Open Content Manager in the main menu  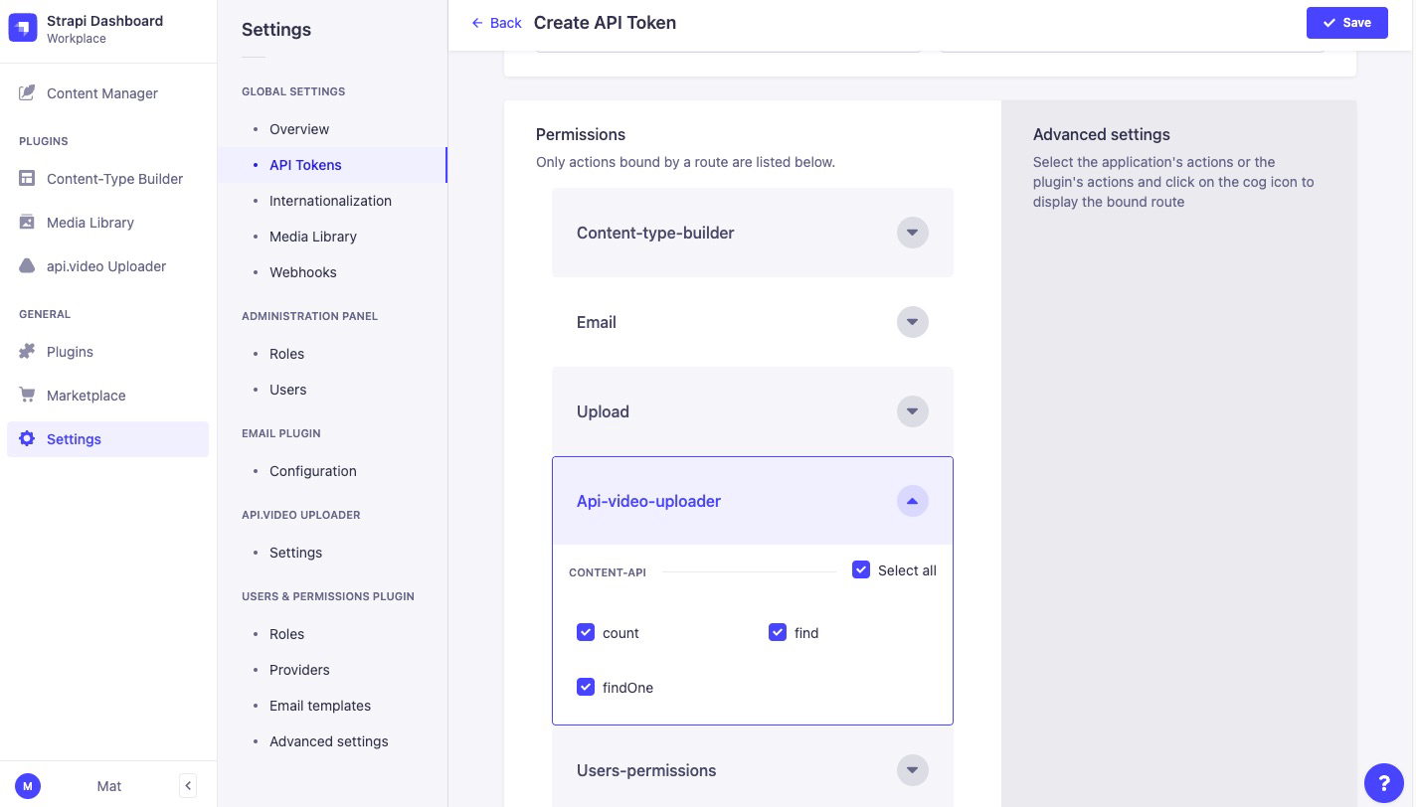(107, 93)
